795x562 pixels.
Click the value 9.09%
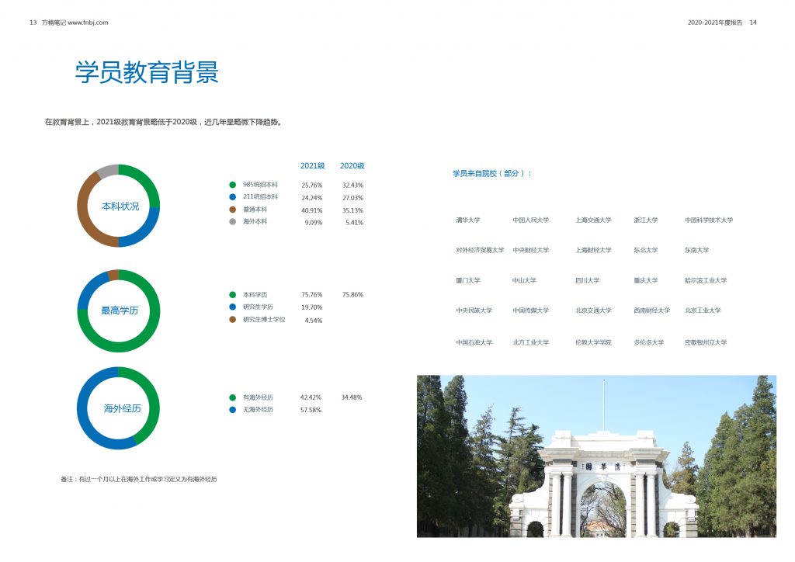coord(314,223)
